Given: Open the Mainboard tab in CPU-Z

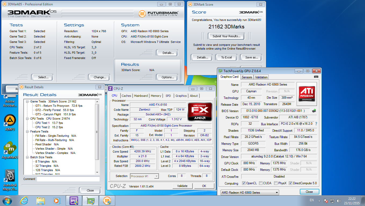Looking at the screenshot, I should tap(141, 96).
